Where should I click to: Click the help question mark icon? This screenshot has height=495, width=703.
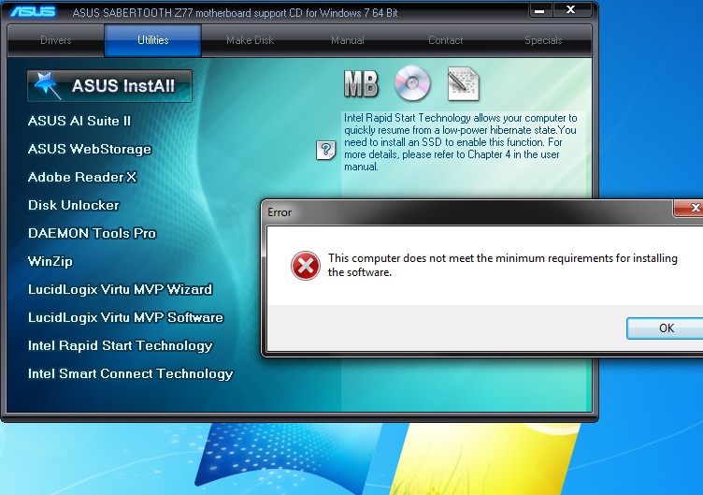(x=325, y=150)
